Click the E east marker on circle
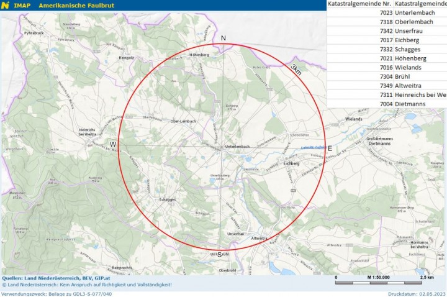Viewport: 447px width, 297px height. coord(330,148)
